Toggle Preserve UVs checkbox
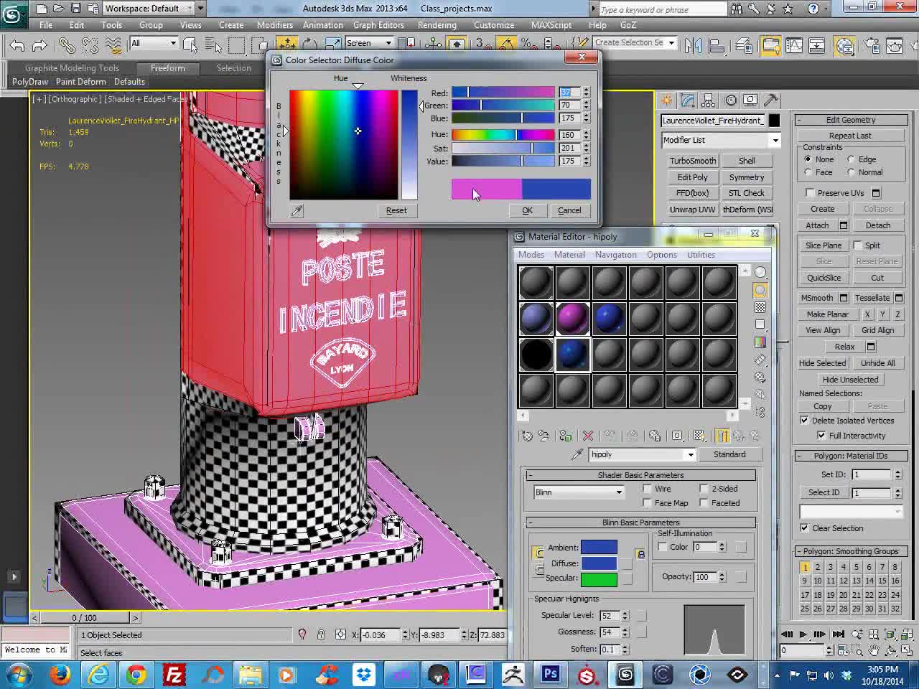The image size is (919, 689). 811,193
